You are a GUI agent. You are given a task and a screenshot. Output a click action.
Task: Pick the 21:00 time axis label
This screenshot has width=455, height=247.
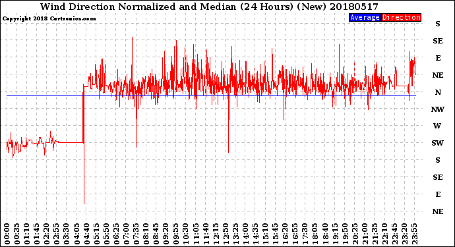365,234
